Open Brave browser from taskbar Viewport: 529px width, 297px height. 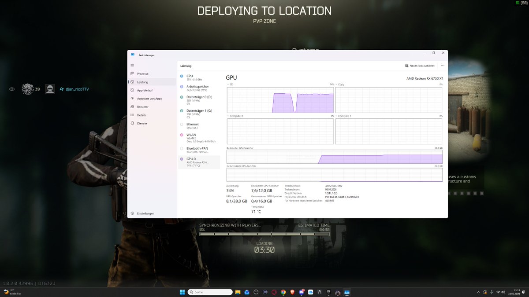click(x=292, y=292)
